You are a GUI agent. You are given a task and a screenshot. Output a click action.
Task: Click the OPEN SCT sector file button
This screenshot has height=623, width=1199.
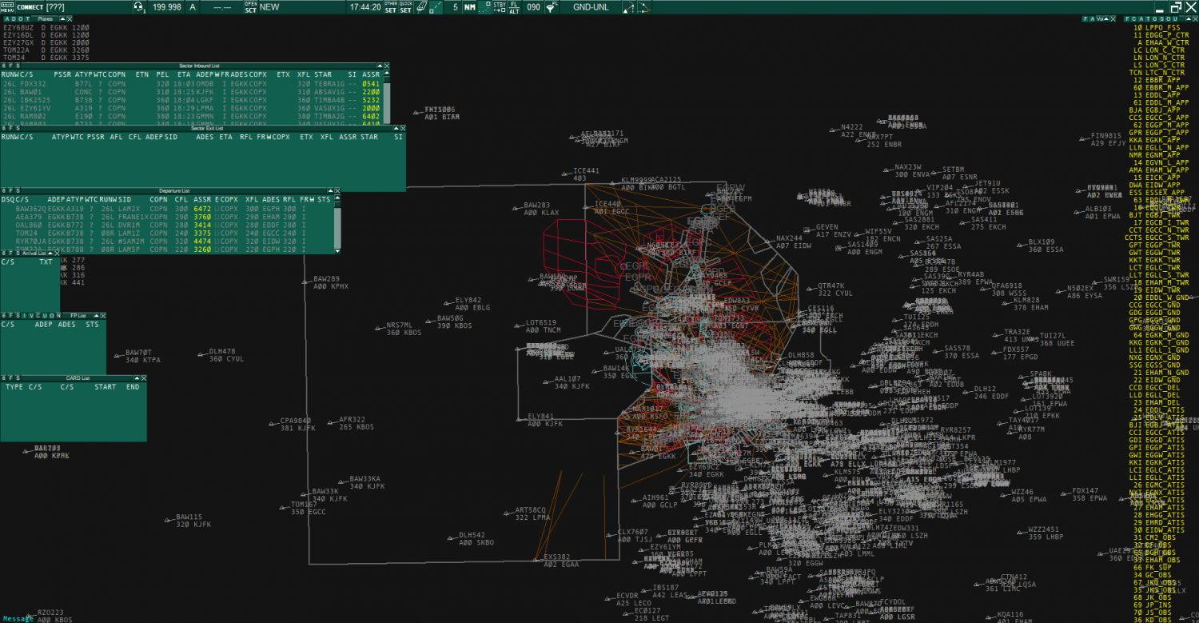(250, 7)
